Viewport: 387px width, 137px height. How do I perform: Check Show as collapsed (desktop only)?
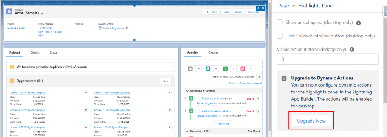280,22
